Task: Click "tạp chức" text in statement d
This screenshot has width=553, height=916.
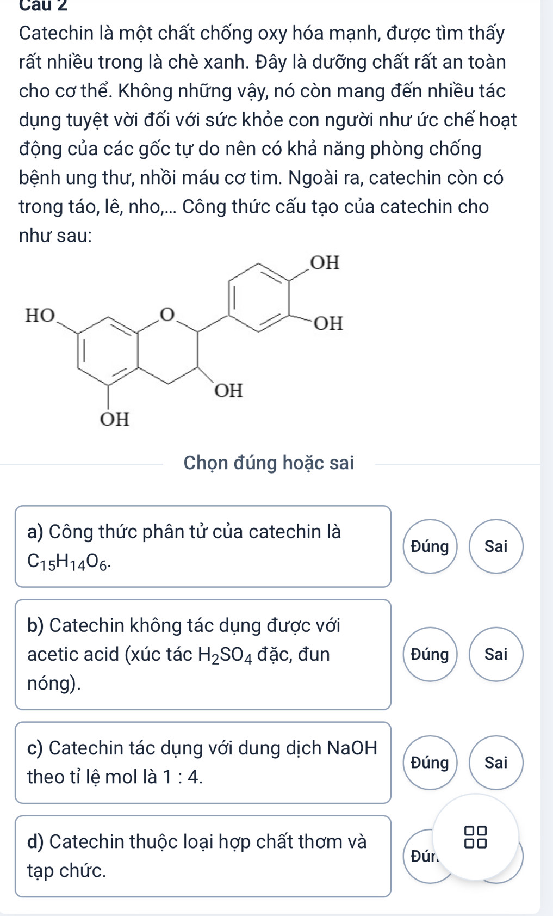Action: [67, 871]
